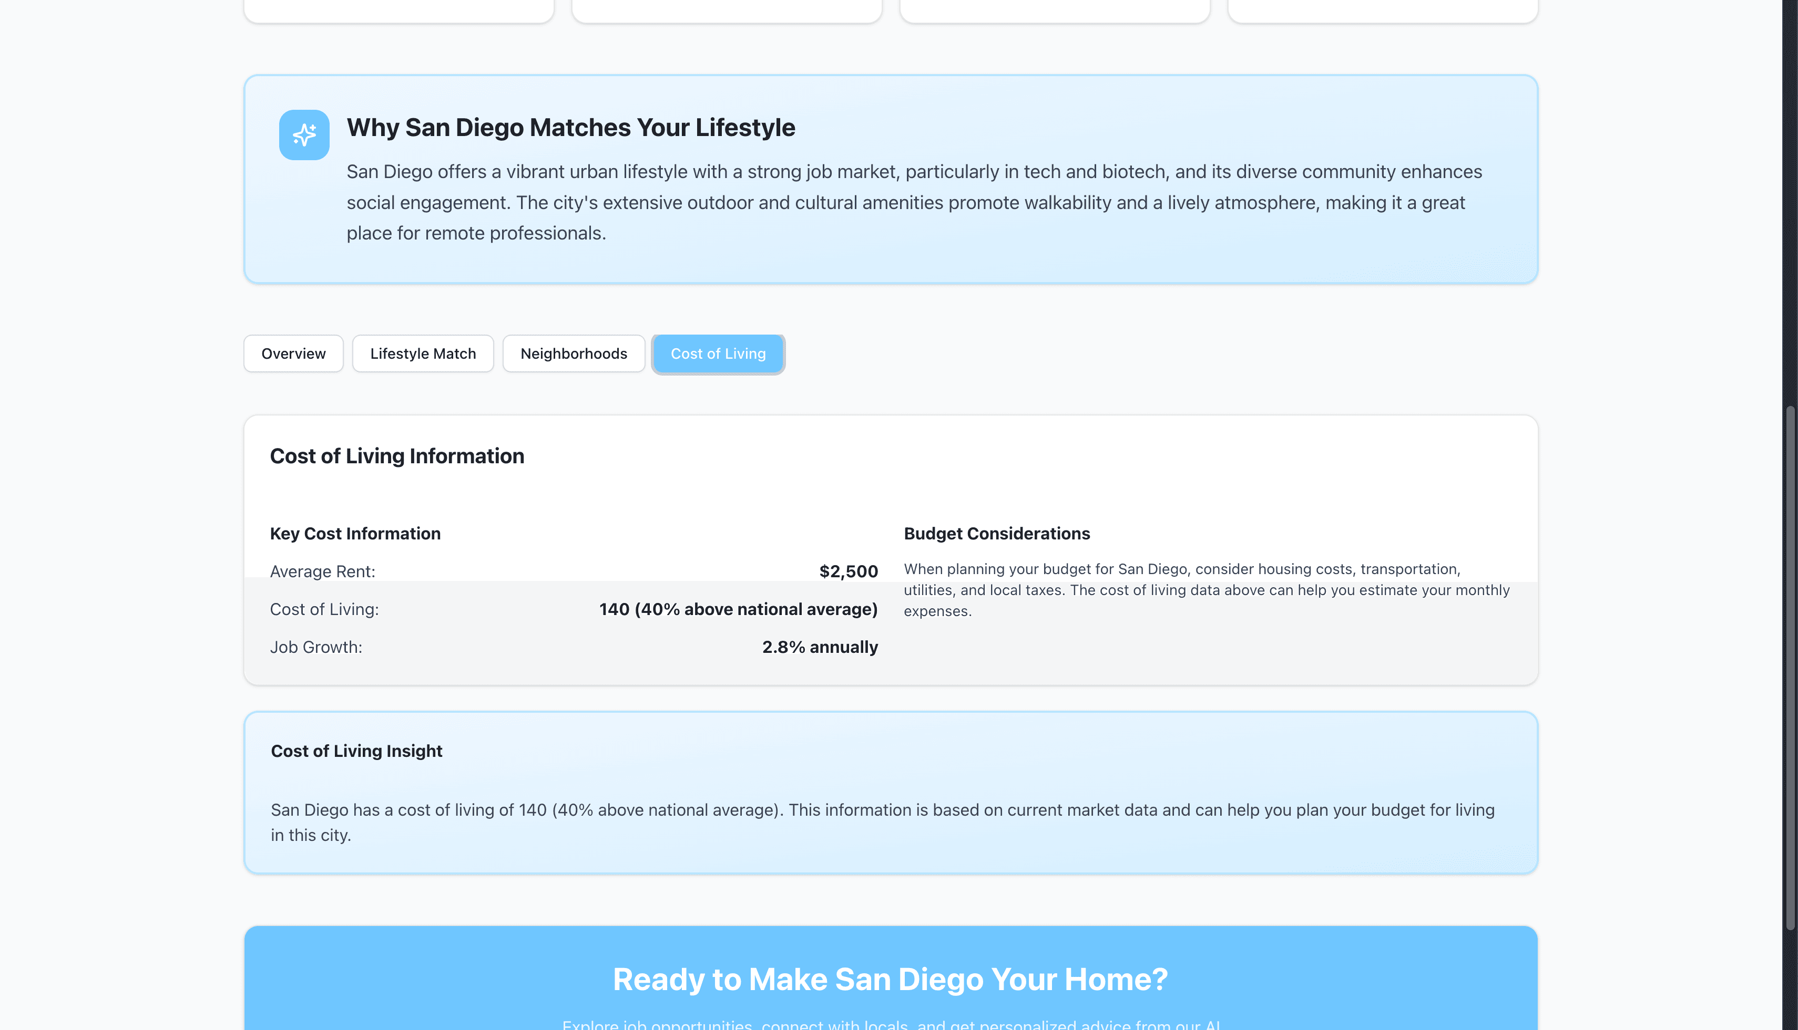Click Ready to Make San Diego Your Home
1798x1030 pixels.
tap(890, 980)
